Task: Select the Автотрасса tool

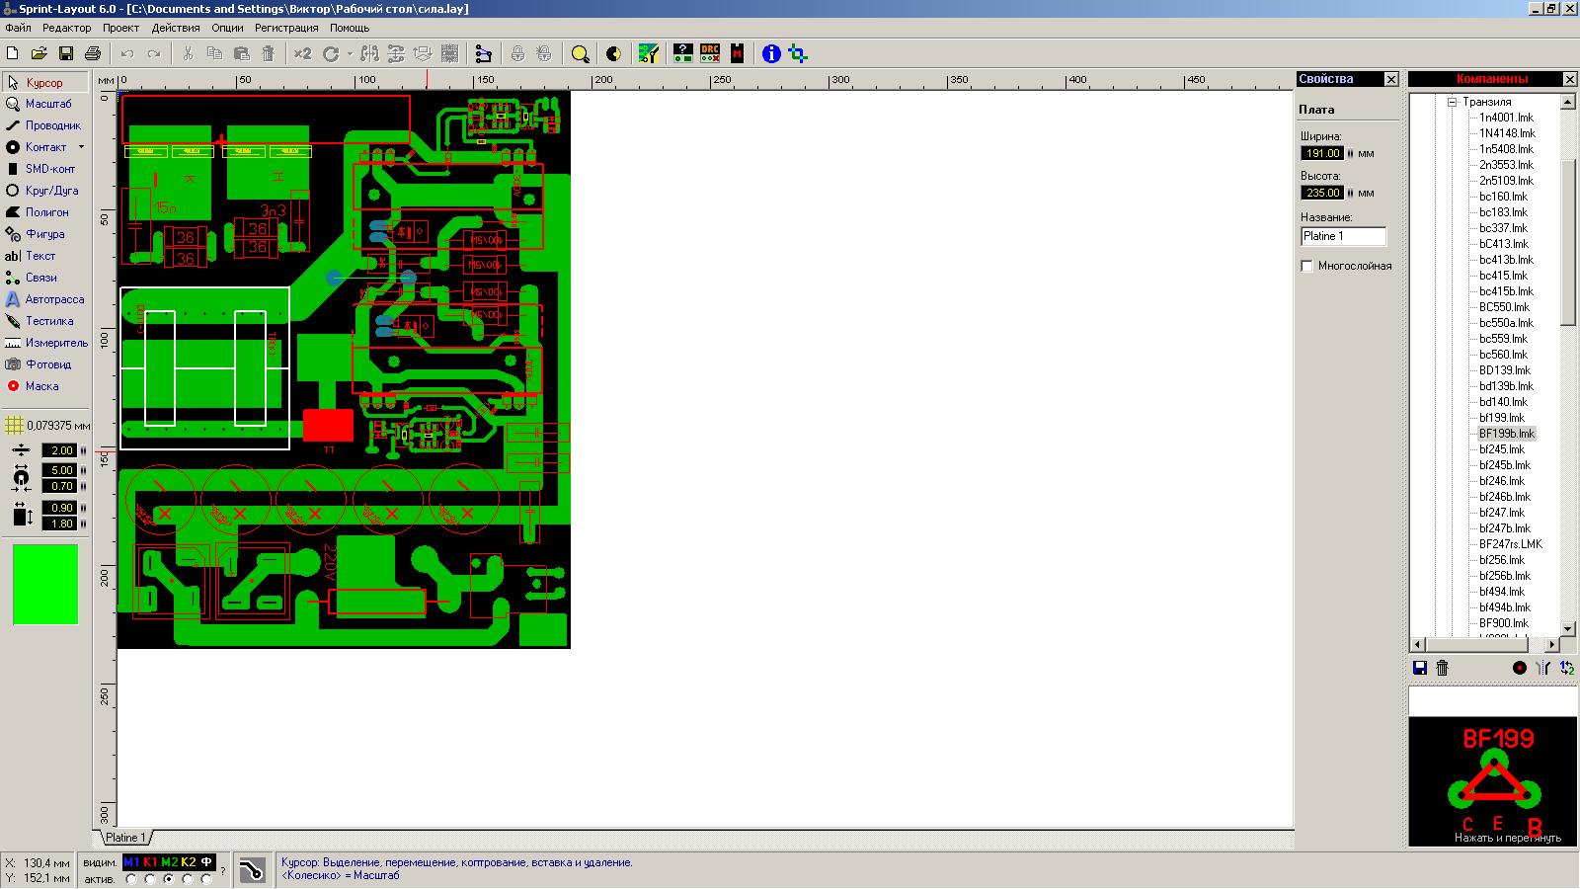Action: pos(54,299)
